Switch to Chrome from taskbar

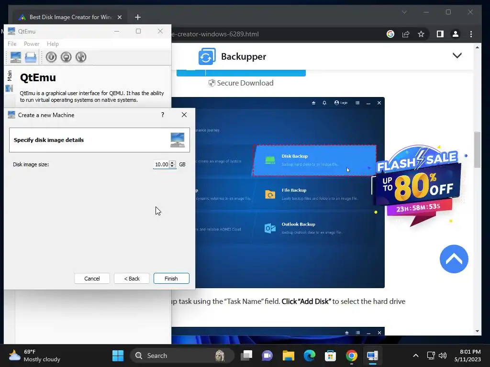pos(352,356)
